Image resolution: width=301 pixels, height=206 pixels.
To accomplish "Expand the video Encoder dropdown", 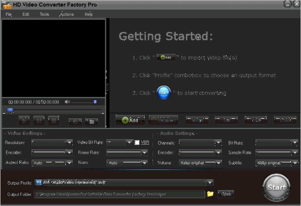I will (69, 153).
